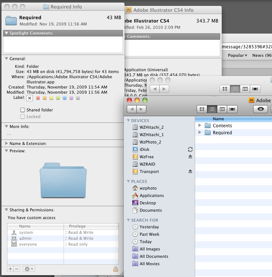The height and width of the screenshot is (277, 272).
Task: Go forward in front Finder window
Action: click(x=142, y=109)
